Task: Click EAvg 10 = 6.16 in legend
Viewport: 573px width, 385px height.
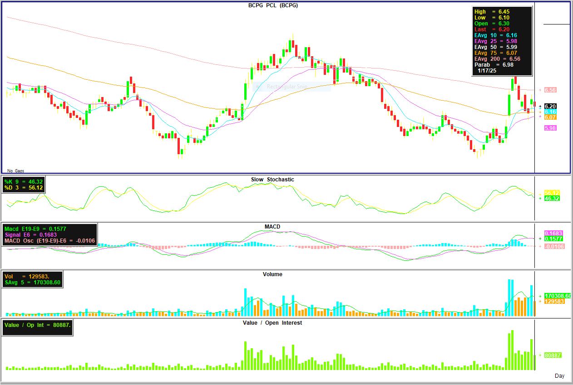Action: click(495, 35)
